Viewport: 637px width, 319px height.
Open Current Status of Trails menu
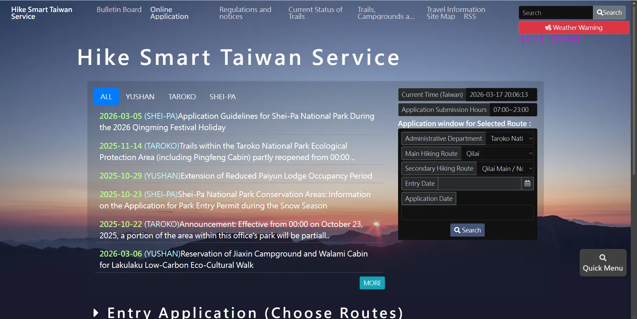point(315,13)
